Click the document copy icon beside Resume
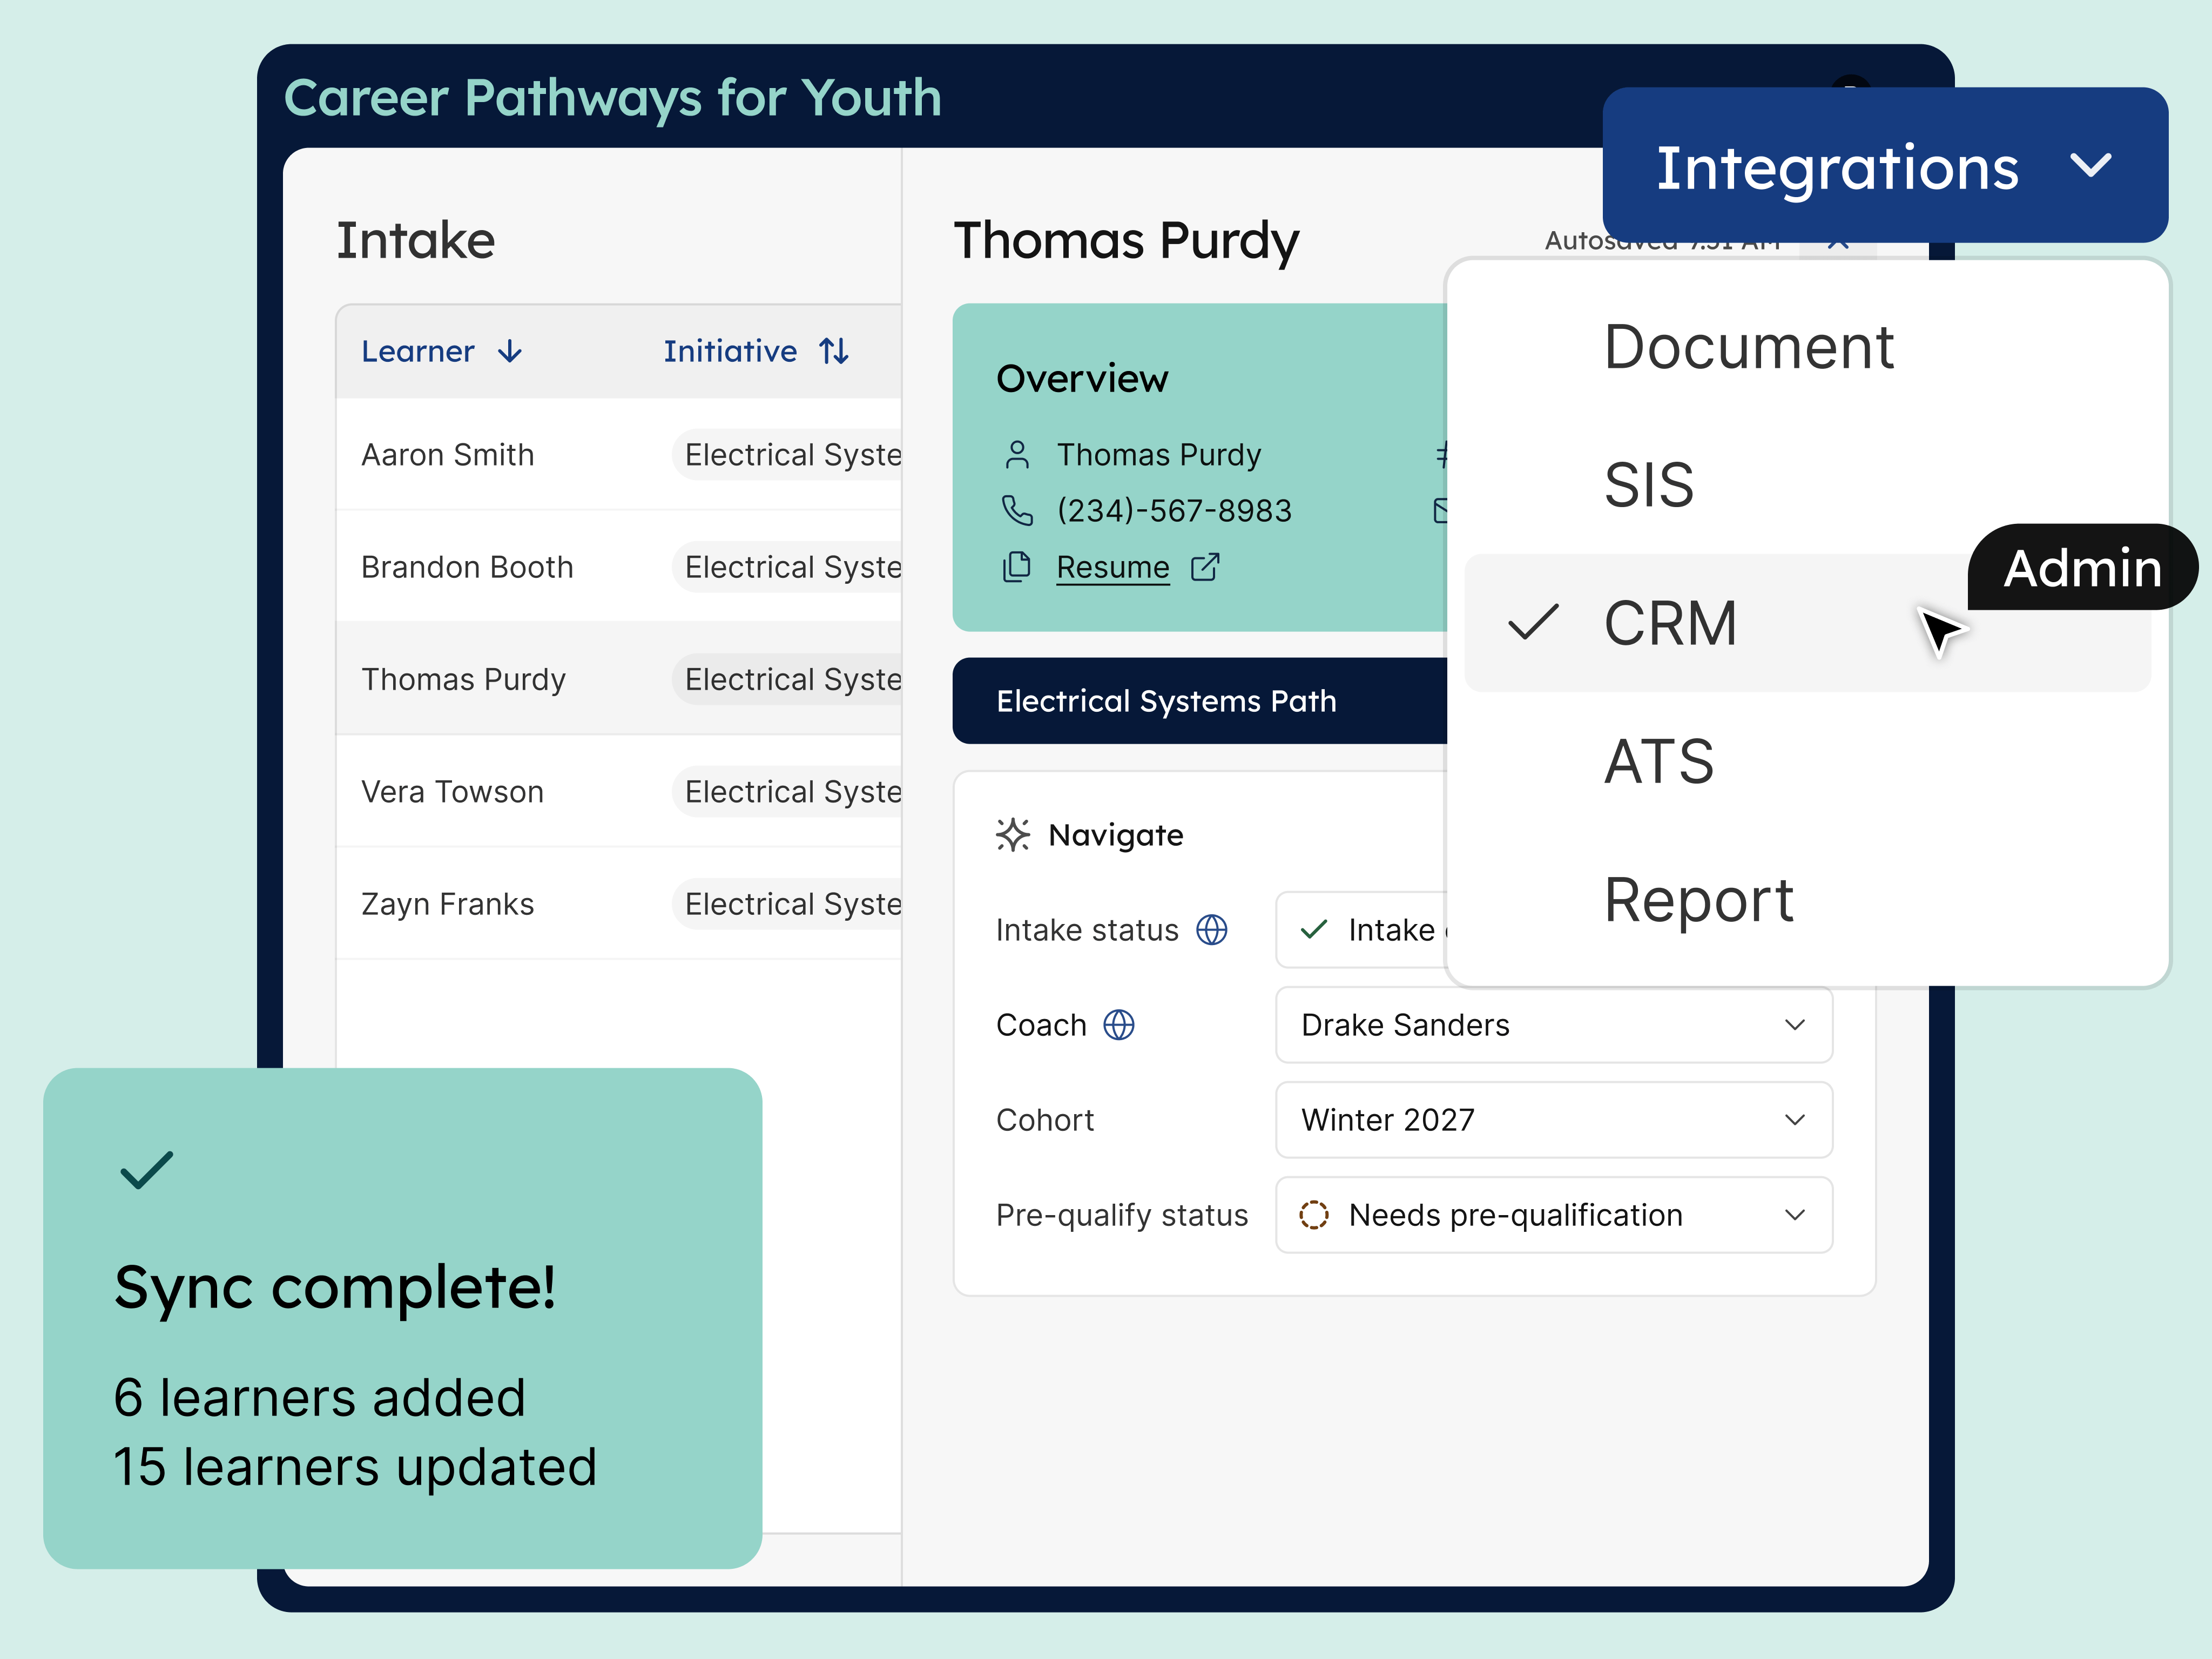This screenshot has height=1659, width=2212. pos(1016,567)
